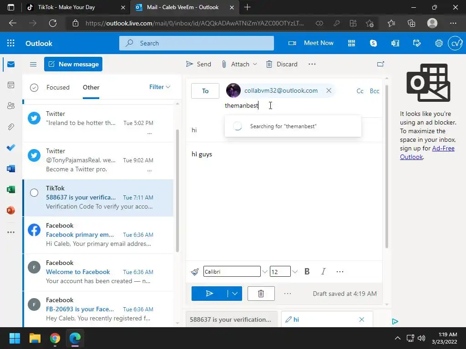Click the format painter icon
The height and width of the screenshot is (349, 466).
tap(195, 272)
